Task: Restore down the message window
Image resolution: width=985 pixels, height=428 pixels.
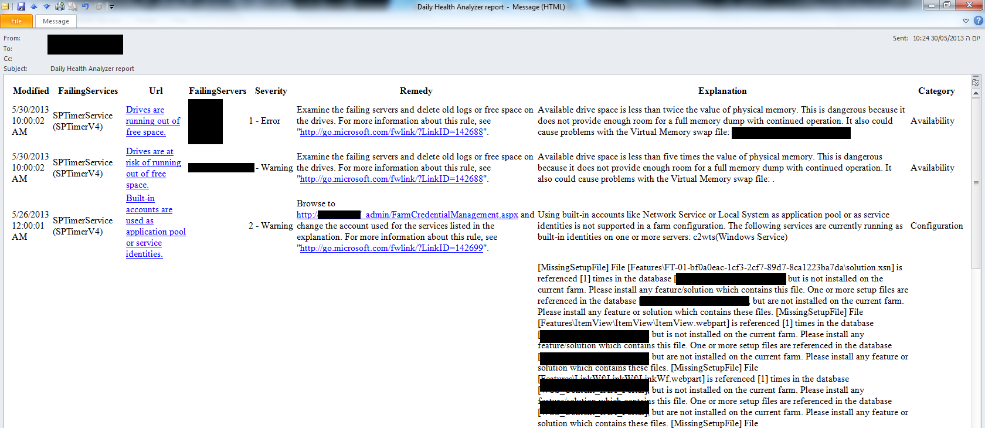Action: (x=947, y=5)
